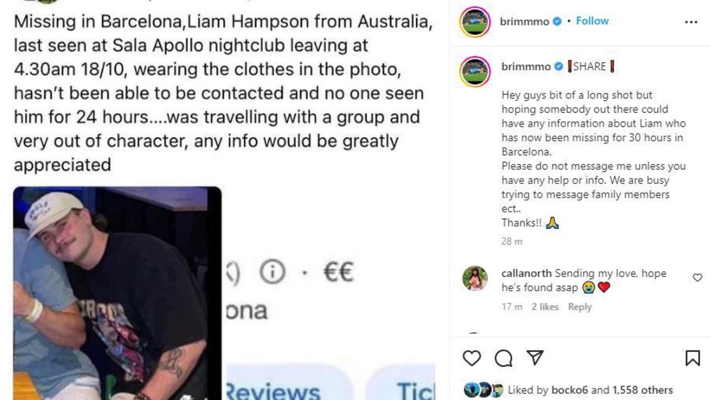Open callanorth username link
The height and width of the screenshot is (400, 711).
527,273
